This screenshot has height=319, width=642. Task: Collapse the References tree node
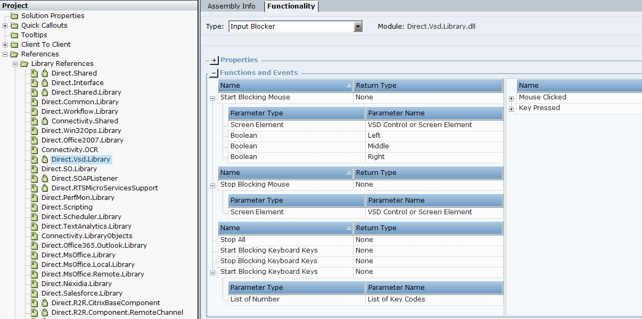[x=5, y=54]
